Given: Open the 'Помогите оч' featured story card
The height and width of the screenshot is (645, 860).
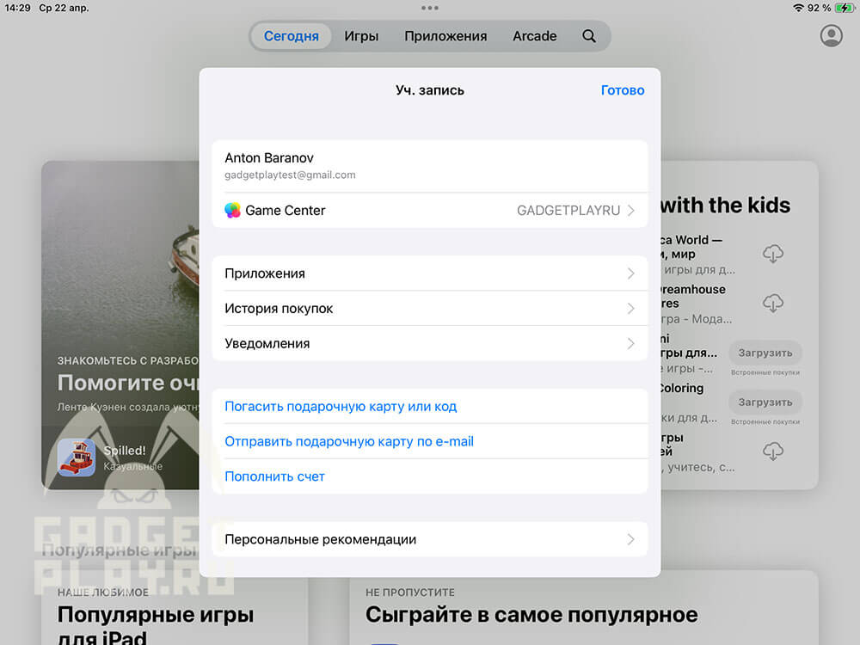Looking at the screenshot, I should [120, 325].
